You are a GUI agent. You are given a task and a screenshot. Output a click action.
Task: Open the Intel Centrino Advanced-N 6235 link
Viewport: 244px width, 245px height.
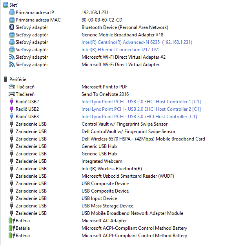(x=137, y=42)
